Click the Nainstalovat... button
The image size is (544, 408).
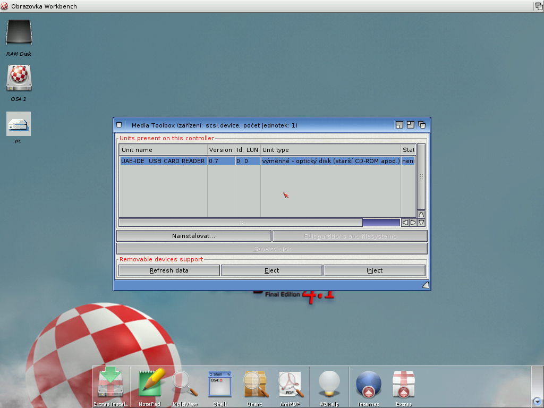click(193, 236)
